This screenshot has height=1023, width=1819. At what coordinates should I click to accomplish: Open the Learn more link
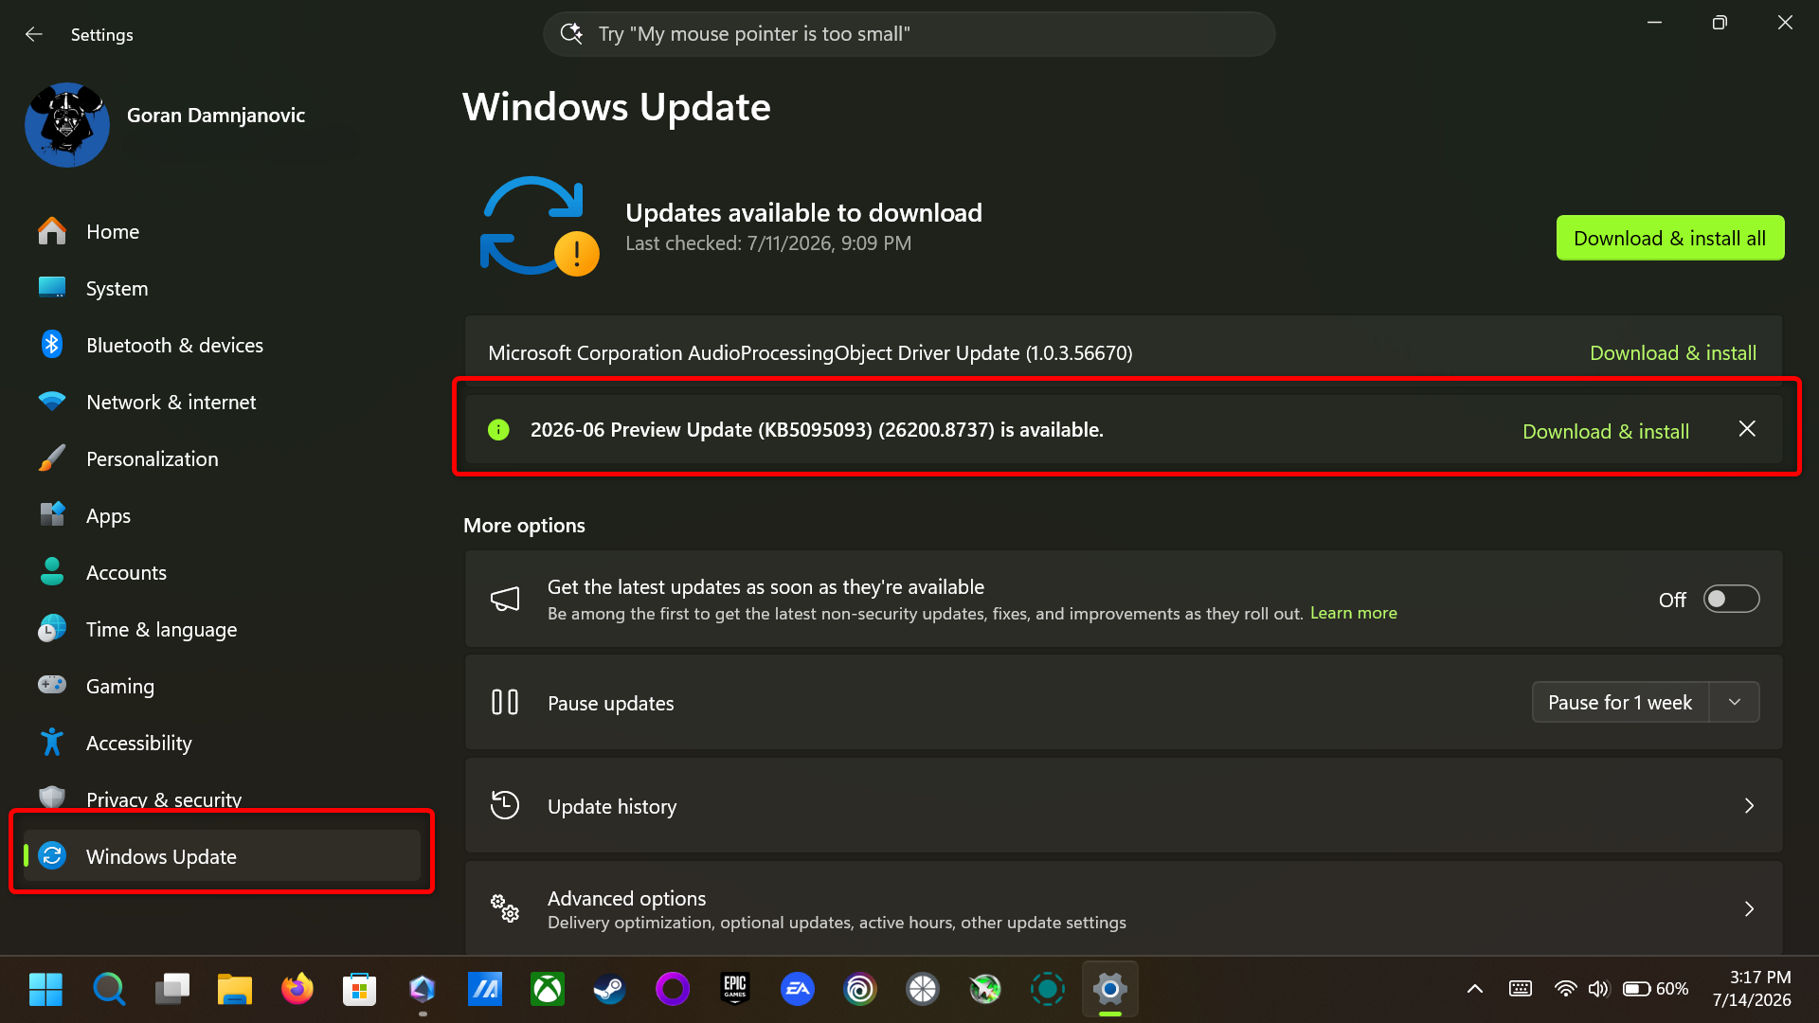(1353, 613)
